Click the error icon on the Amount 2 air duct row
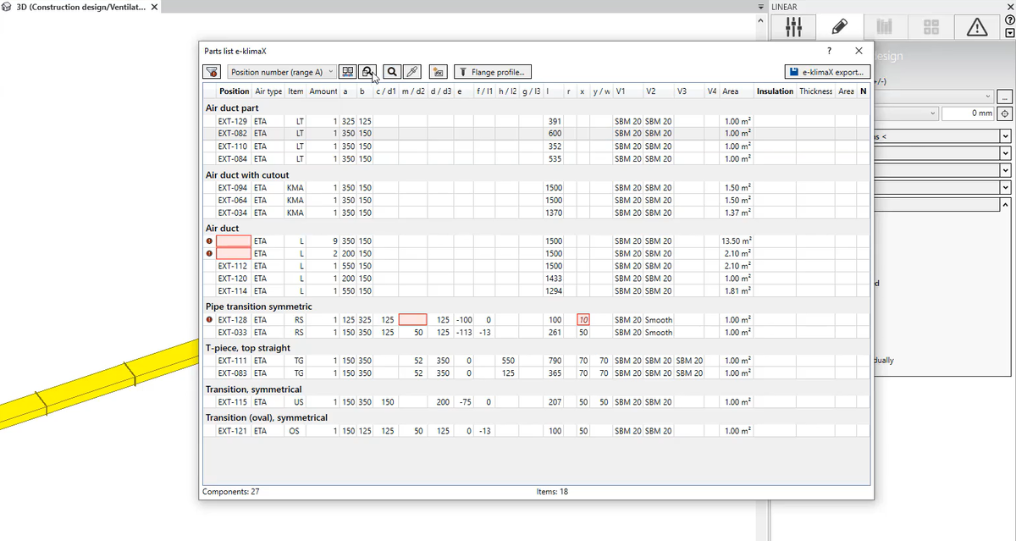Screen dimensions: 1016x541 (x=210, y=253)
